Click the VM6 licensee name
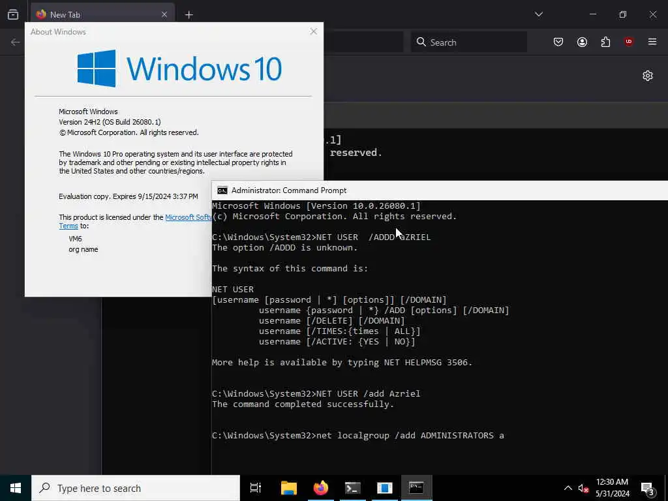 (x=76, y=239)
